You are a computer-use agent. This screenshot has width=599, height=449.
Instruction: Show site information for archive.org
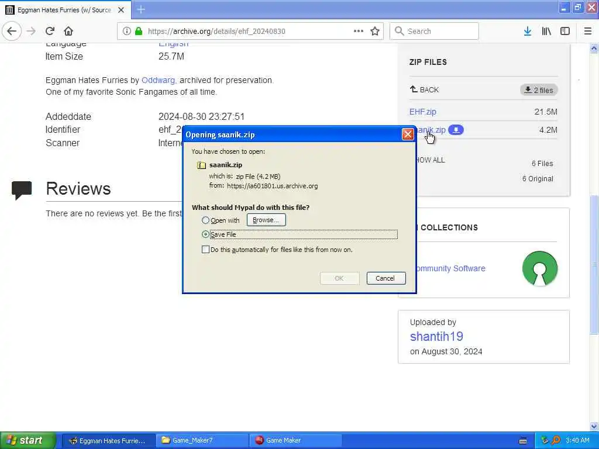pos(126,31)
